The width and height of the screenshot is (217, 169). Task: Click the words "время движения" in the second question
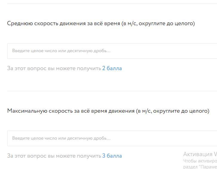[x=116, y=111]
